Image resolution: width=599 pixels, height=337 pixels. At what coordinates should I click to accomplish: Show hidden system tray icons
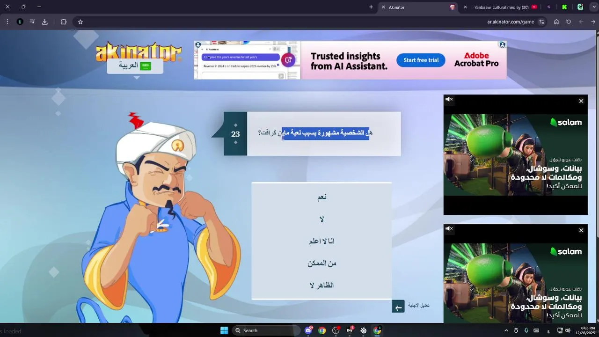tap(506, 330)
